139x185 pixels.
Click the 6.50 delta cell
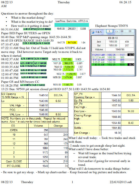pos(58,101)
